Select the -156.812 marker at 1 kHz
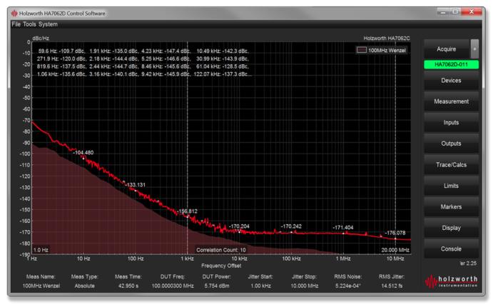The width and height of the screenshot is (493, 305). (188, 211)
